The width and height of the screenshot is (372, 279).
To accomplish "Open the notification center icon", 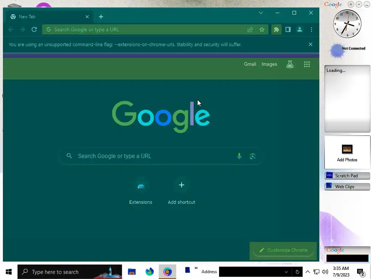I will point(360,272).
